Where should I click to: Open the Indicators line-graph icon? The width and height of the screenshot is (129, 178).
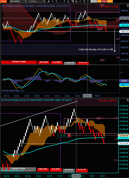pos(81,1)
